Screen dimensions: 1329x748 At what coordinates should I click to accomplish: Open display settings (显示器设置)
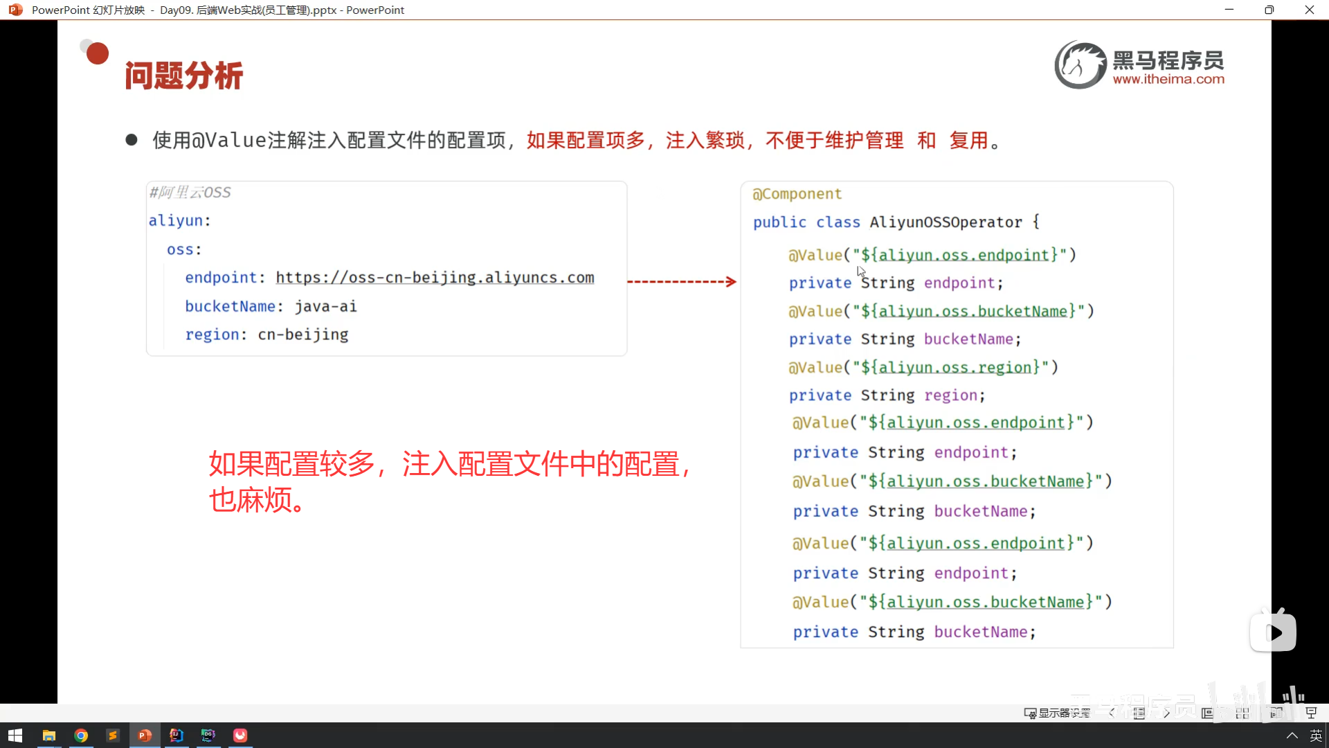pos(1057,713)
